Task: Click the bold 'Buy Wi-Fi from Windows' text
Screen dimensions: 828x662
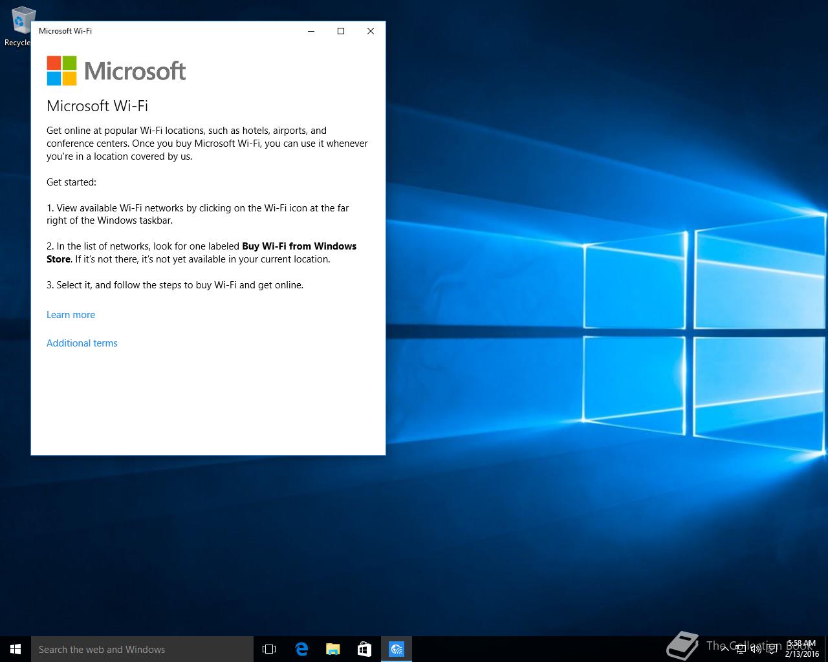Action: tap(299, 246)
